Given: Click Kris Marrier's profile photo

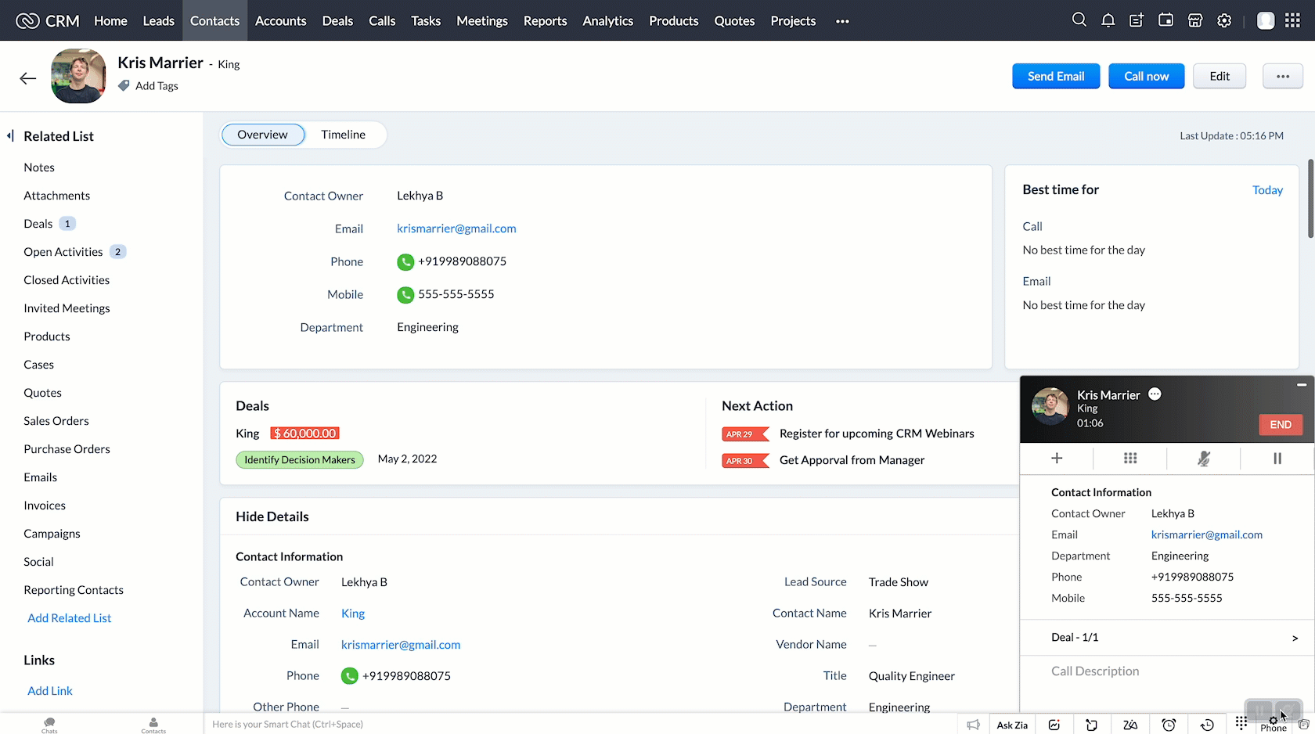Looking at the screenshot, I should tap(78, 76).
